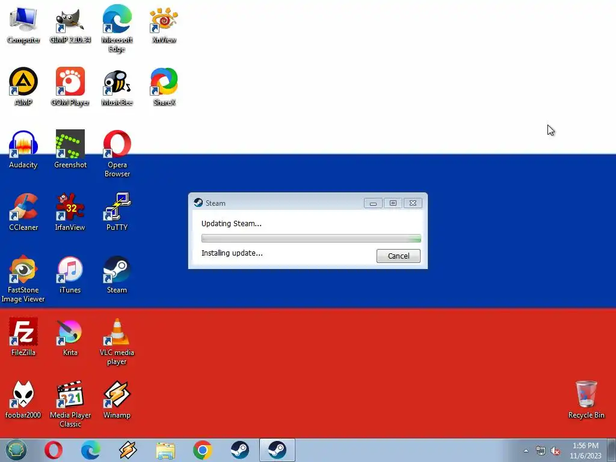The image size is (616, 462).
Task: Click the active Steam updater taskbar button
Action: click(277, 450)
